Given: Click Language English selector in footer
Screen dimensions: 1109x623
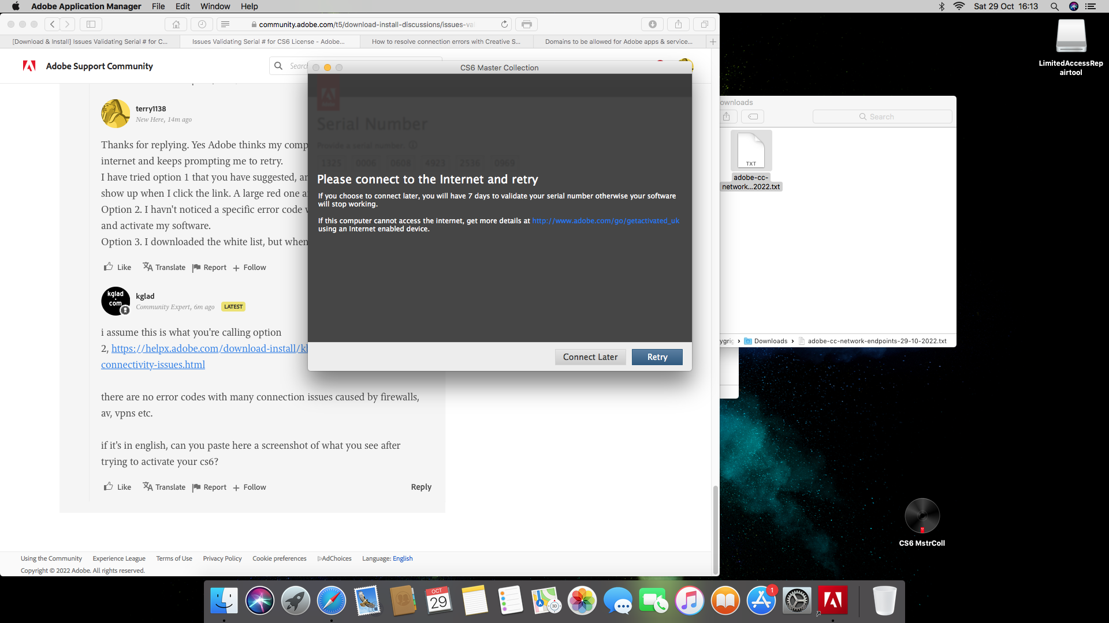Looking at the screenshot, I should tap(402, 558).
